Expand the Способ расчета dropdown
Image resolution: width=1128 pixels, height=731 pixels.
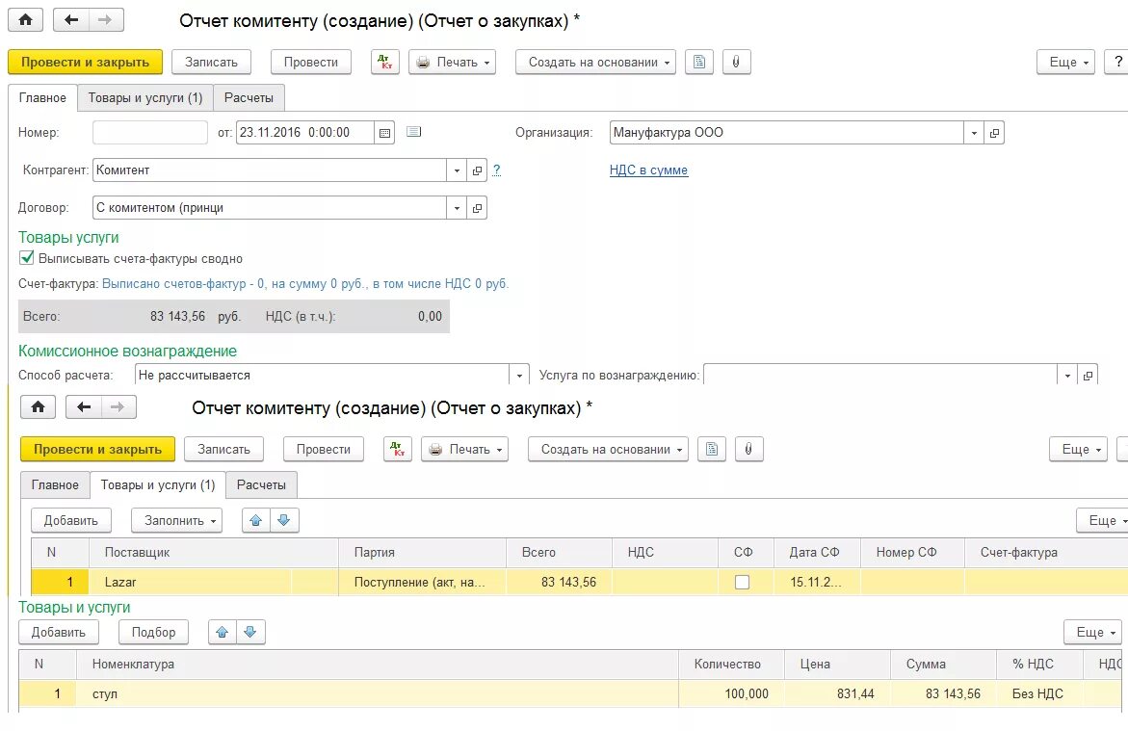coord(519,375)
